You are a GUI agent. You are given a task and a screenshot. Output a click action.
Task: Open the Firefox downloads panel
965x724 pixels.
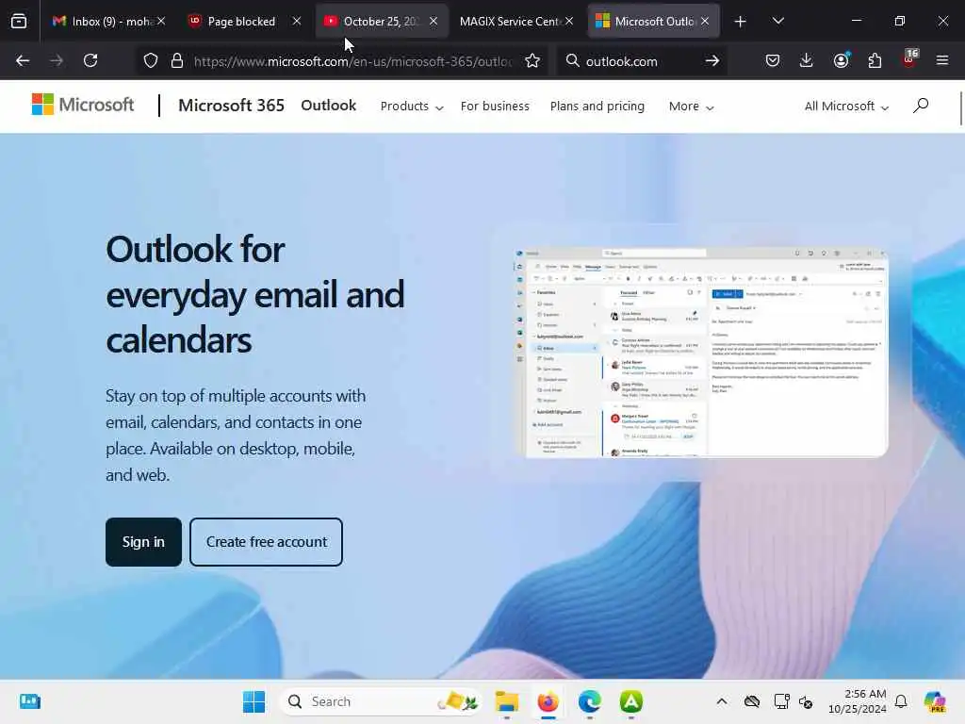point(807,60)
